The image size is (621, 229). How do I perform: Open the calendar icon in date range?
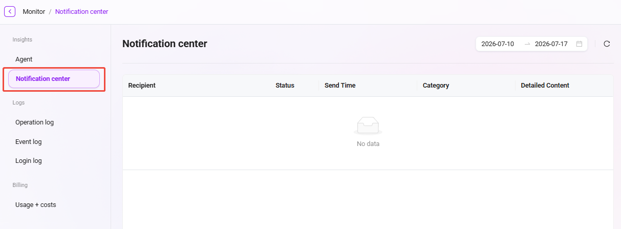pos(579,44)
